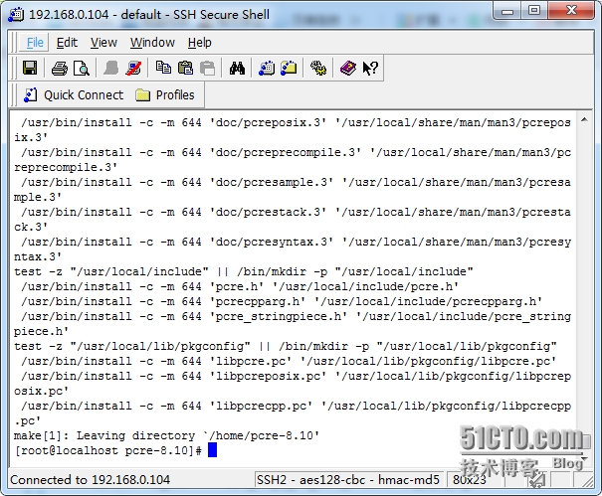Minimize the SSH Secure Shell window
This screenshot has height=496, width=602.
(507, 11)
